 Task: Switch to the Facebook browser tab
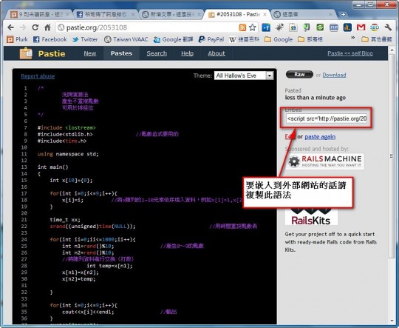(106, 14)
